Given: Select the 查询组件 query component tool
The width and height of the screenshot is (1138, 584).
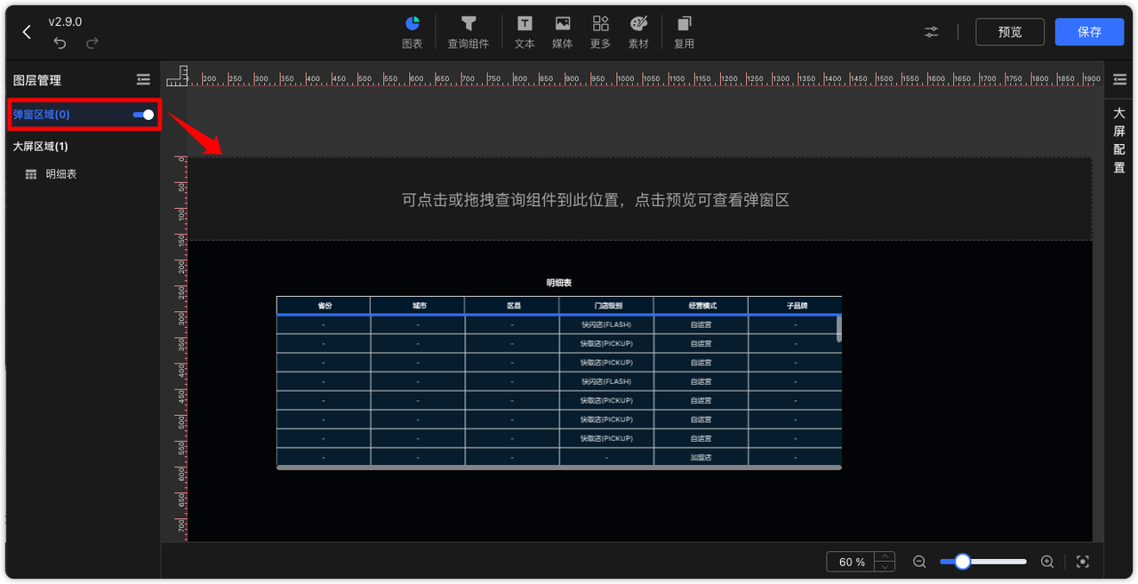Looking at the screenshot, I should pos(469,31).
